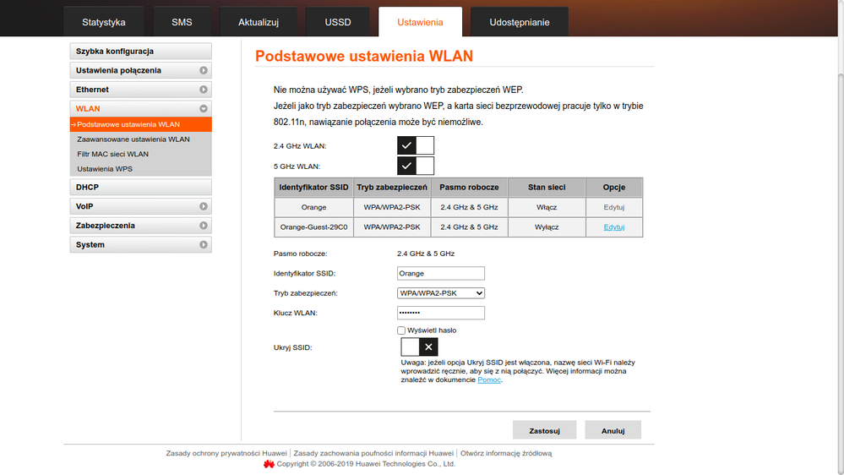Image resolution: width=844 pixels, height=475 pixels.
Task: Toggle the 2.4 GHz WLAN switch
Action: click(416, 145)
